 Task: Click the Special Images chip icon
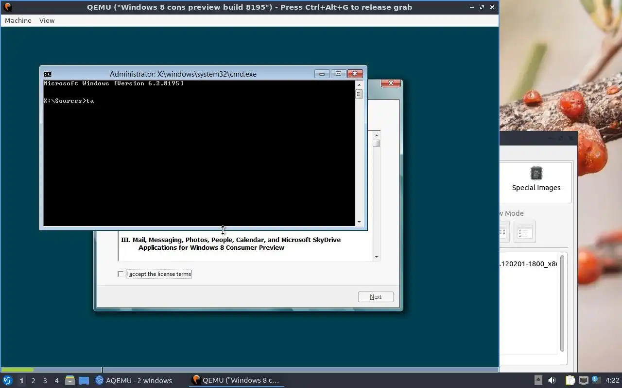[x=536, y=173]
